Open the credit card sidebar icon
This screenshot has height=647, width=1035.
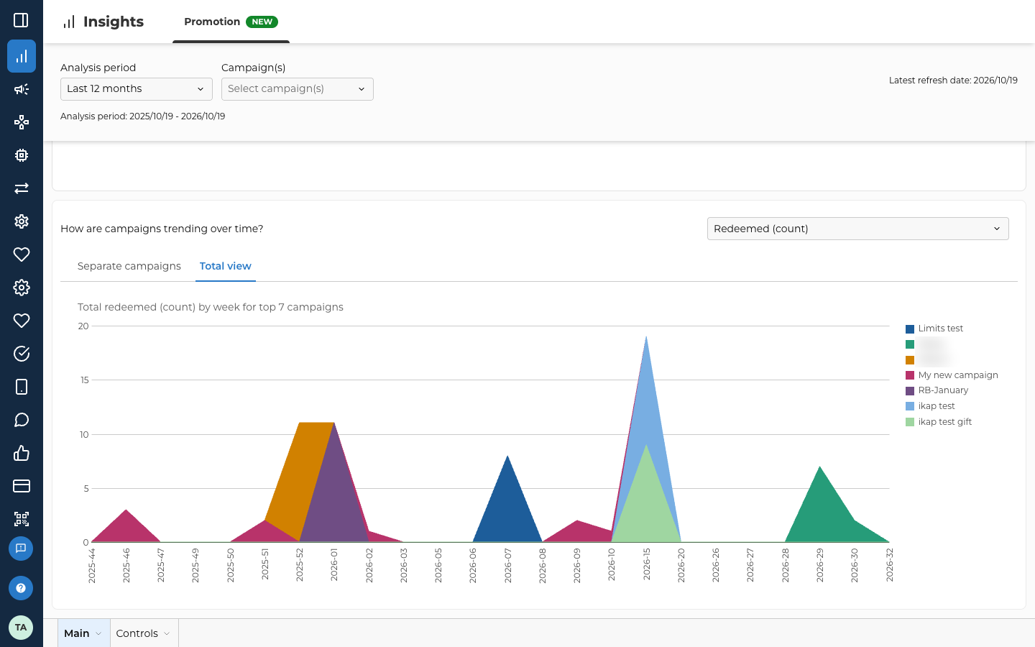pyautogui.click(x=22, y=486)
